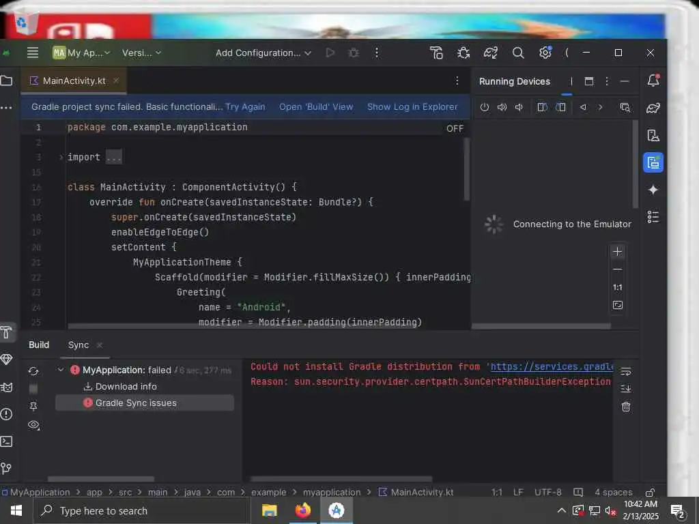Hide the Running Devices panel
This screenshot has height=524, width=699.
pos(625,81)
